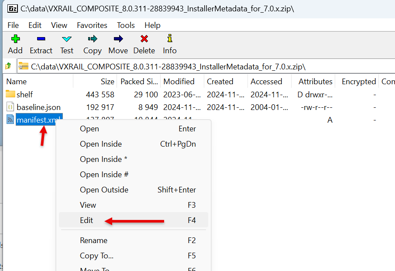
Task: Open the File menu
Action: pos(13,25)
